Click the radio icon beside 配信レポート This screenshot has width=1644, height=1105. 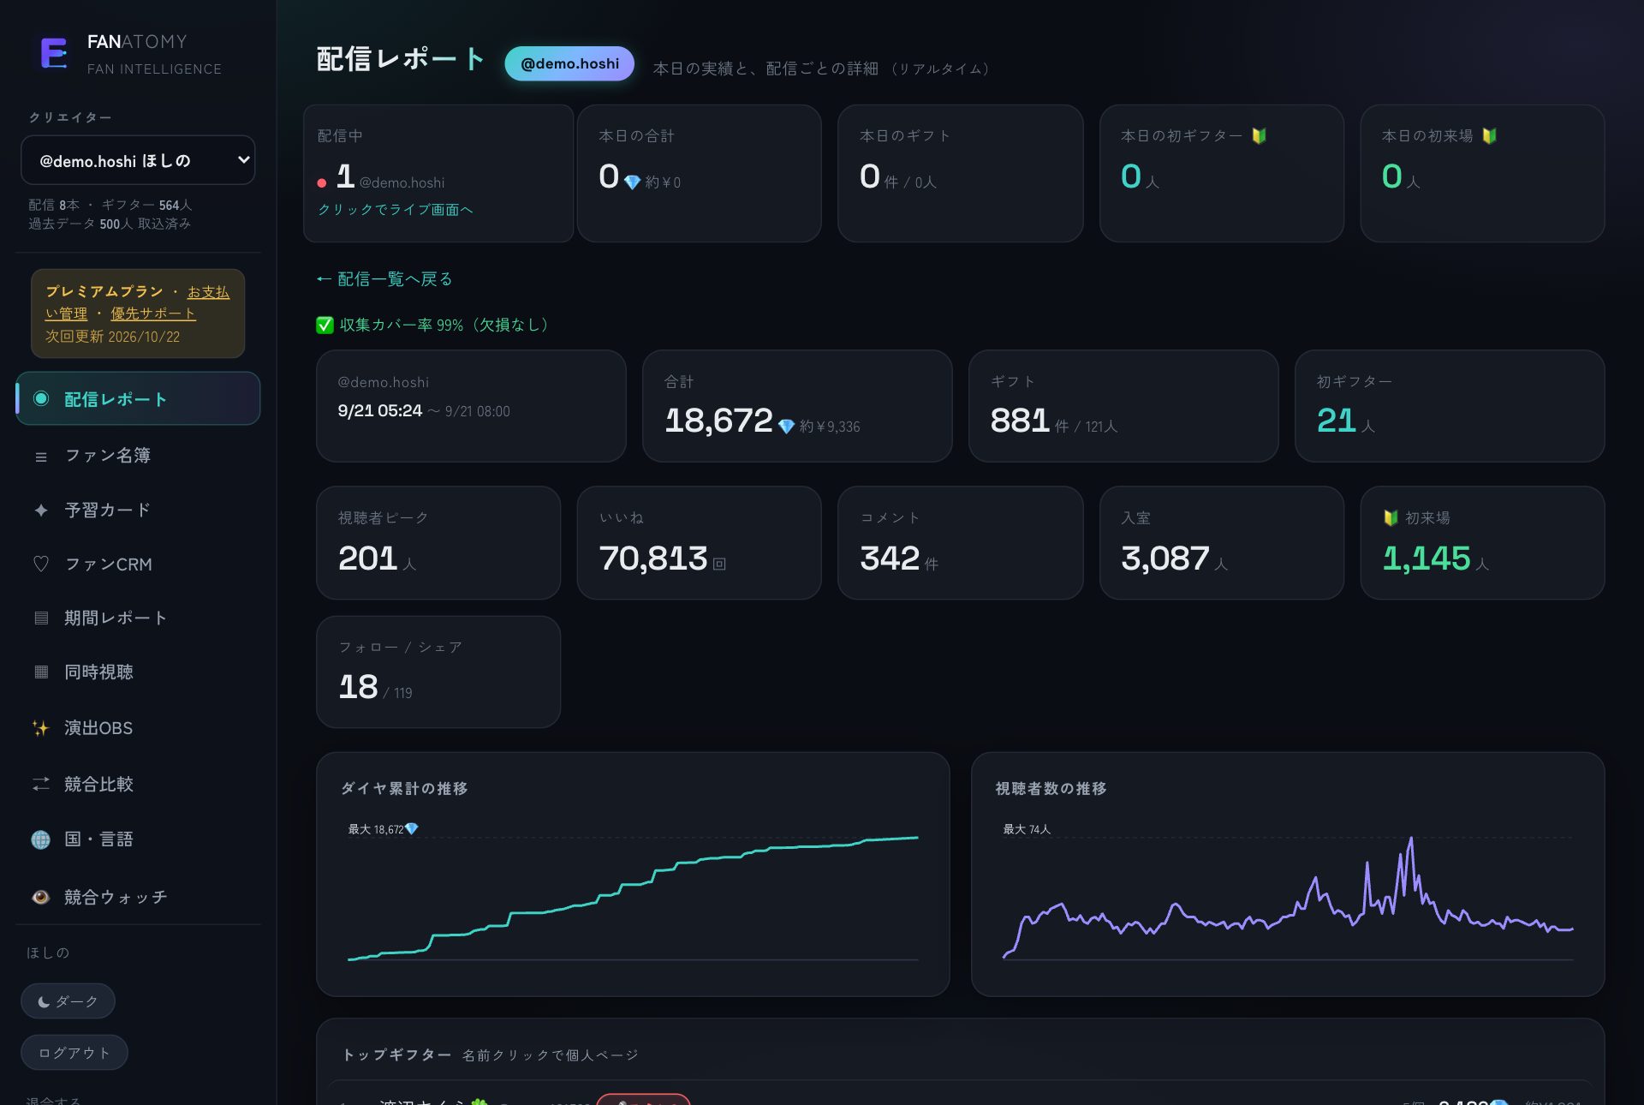(40, 398)
